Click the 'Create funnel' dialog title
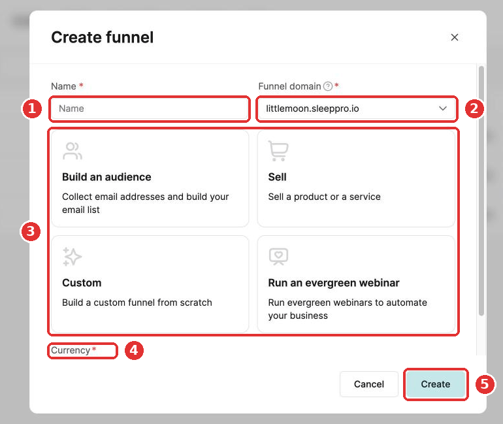This screenshot has height=424, width=503. (103, 37)
